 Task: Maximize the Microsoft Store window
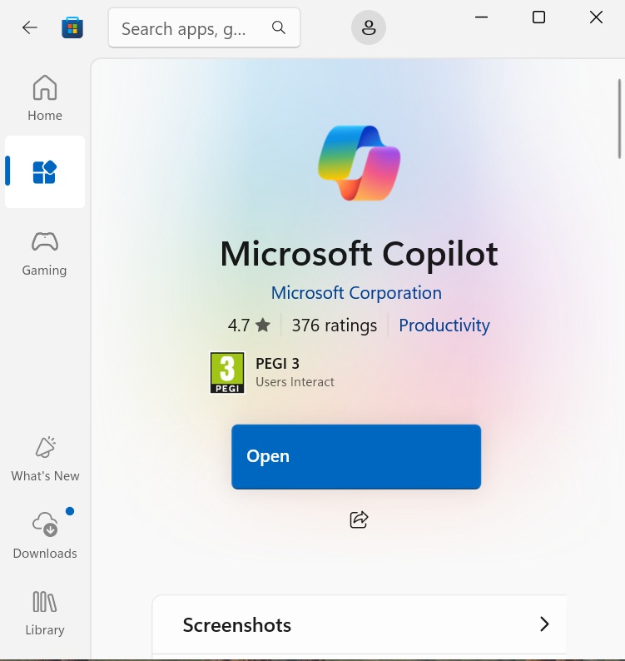tap(538, 17)
